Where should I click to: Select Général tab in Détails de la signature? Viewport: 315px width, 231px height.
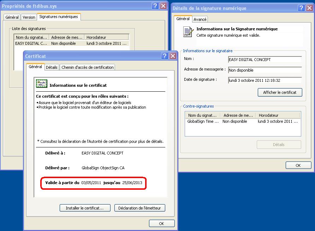(x=183, y=19)
